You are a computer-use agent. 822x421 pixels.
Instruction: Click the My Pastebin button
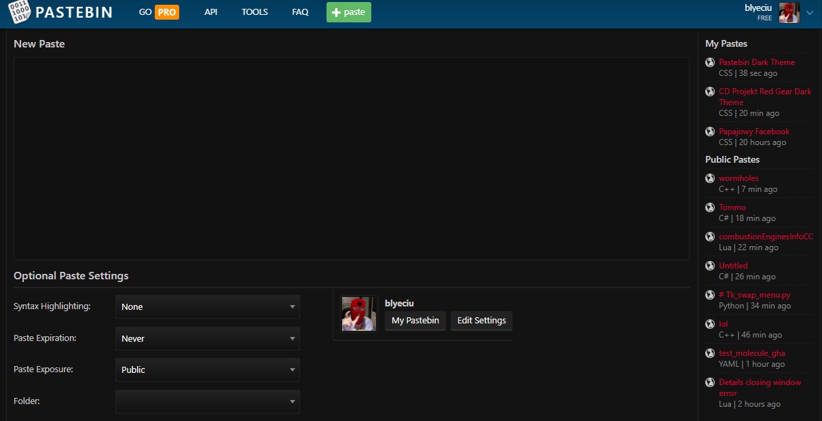click(x=415, y=321)
